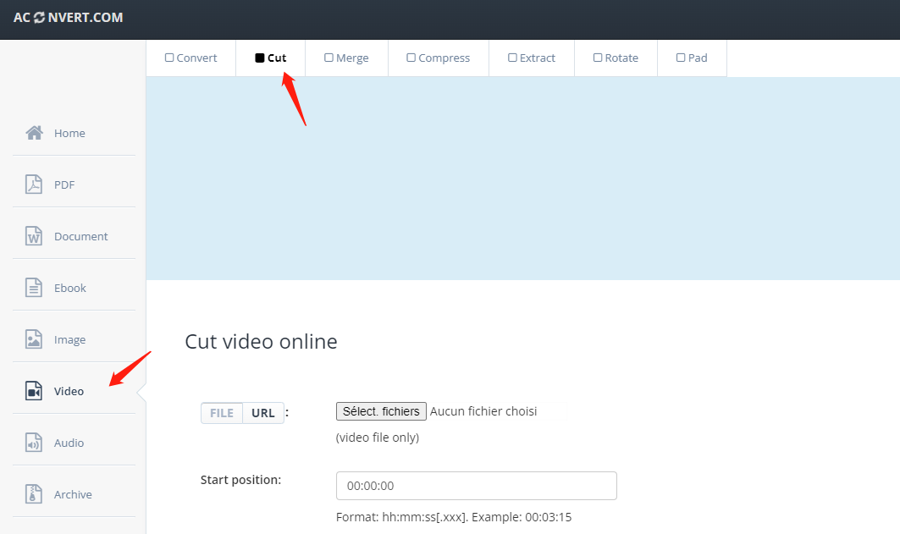Select the Cut tab

click(x=270, y=58)
